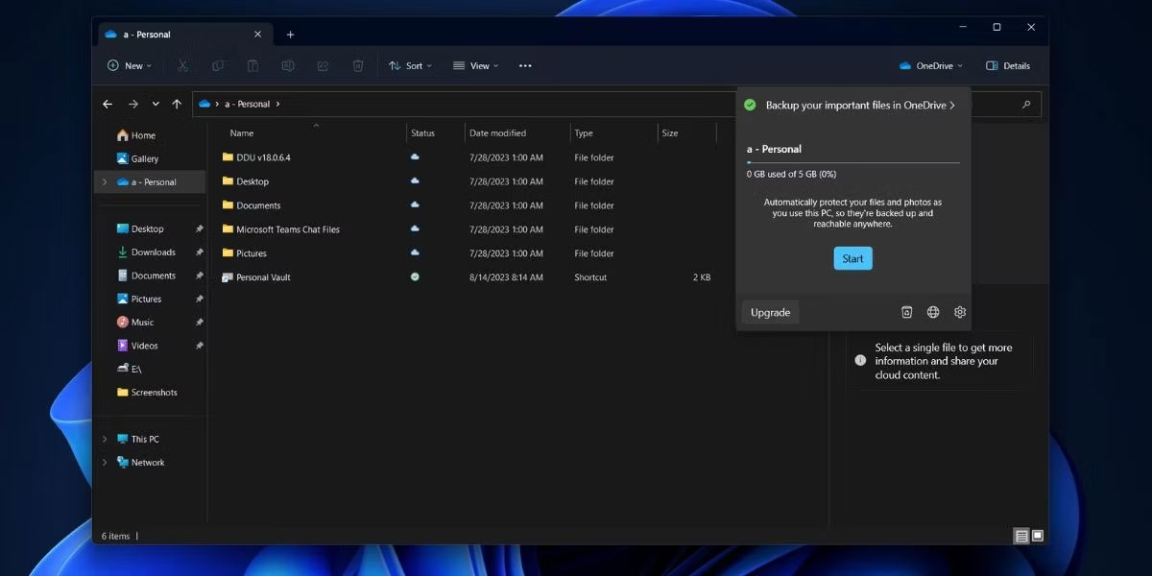Open Backup your important files in OneDrive link
This screenshot has height=576, width=1152.
[x=860, y=105]
